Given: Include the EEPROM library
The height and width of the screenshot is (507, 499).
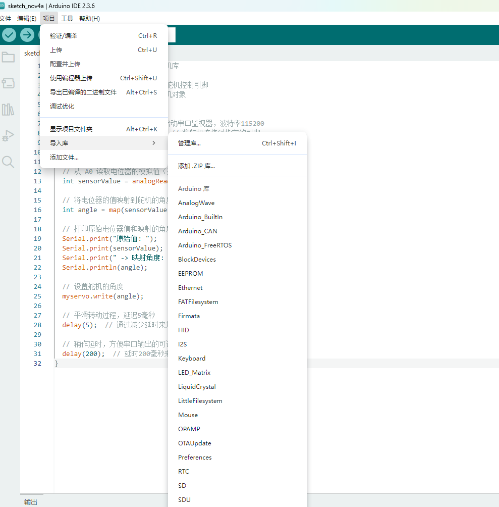Looking at the screenshot, I should 237,274.
